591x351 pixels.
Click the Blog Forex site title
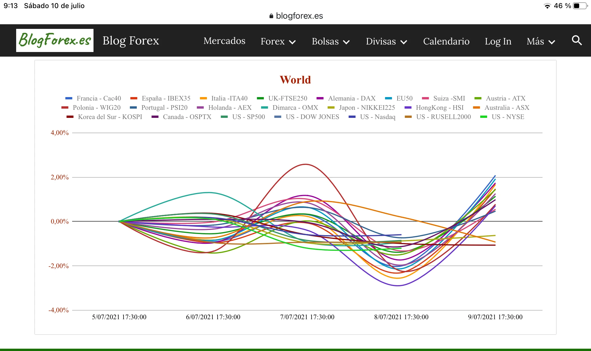point(131,40)
